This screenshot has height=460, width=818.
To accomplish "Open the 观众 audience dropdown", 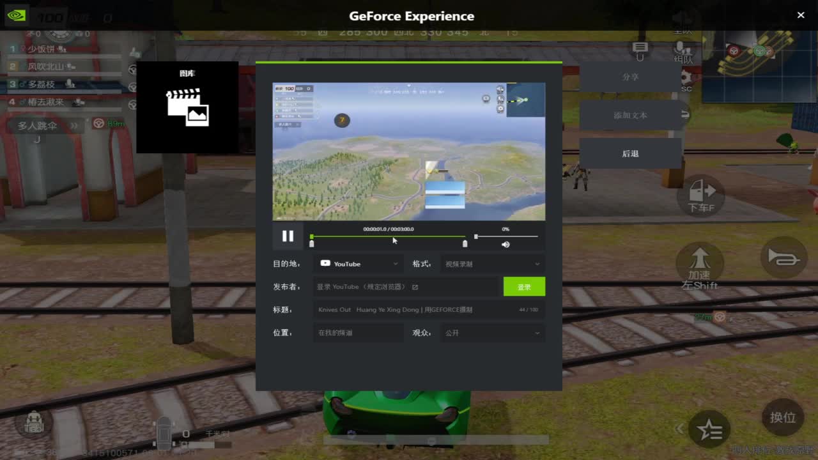I will click(491, 333).
